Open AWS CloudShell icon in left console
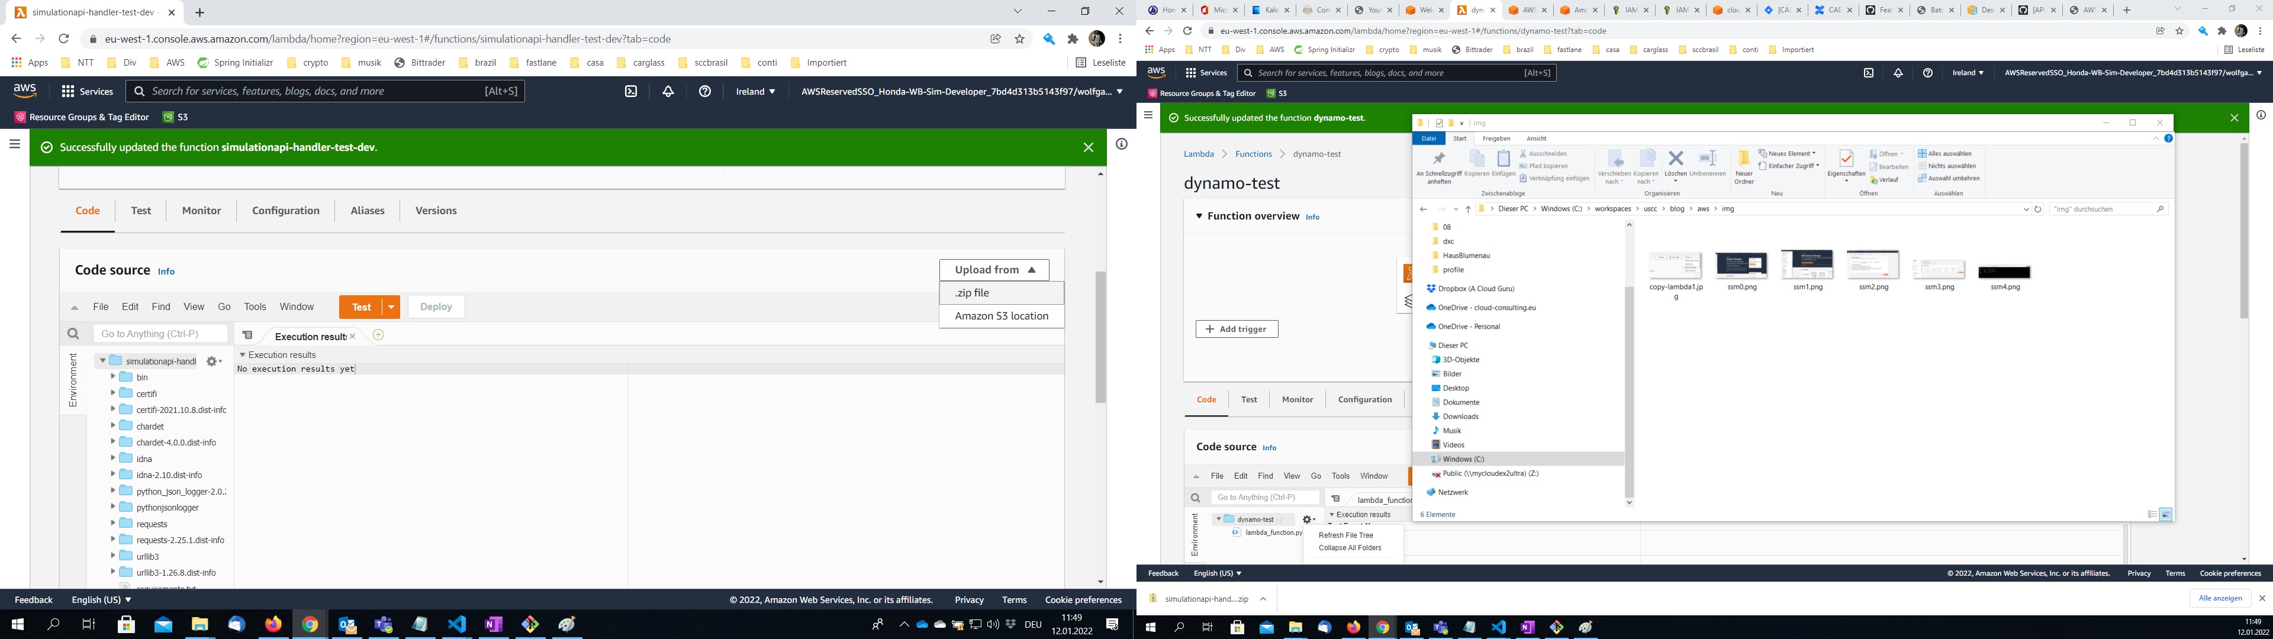Viewport: 2273px width, 639px height. (x=631, y=91)
